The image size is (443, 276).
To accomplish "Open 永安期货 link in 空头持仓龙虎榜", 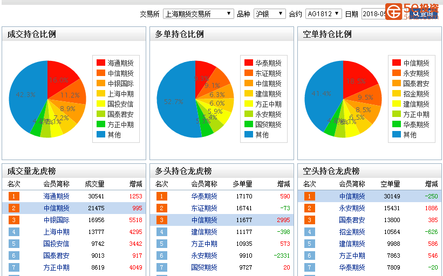I will click(x=352, y=208).
